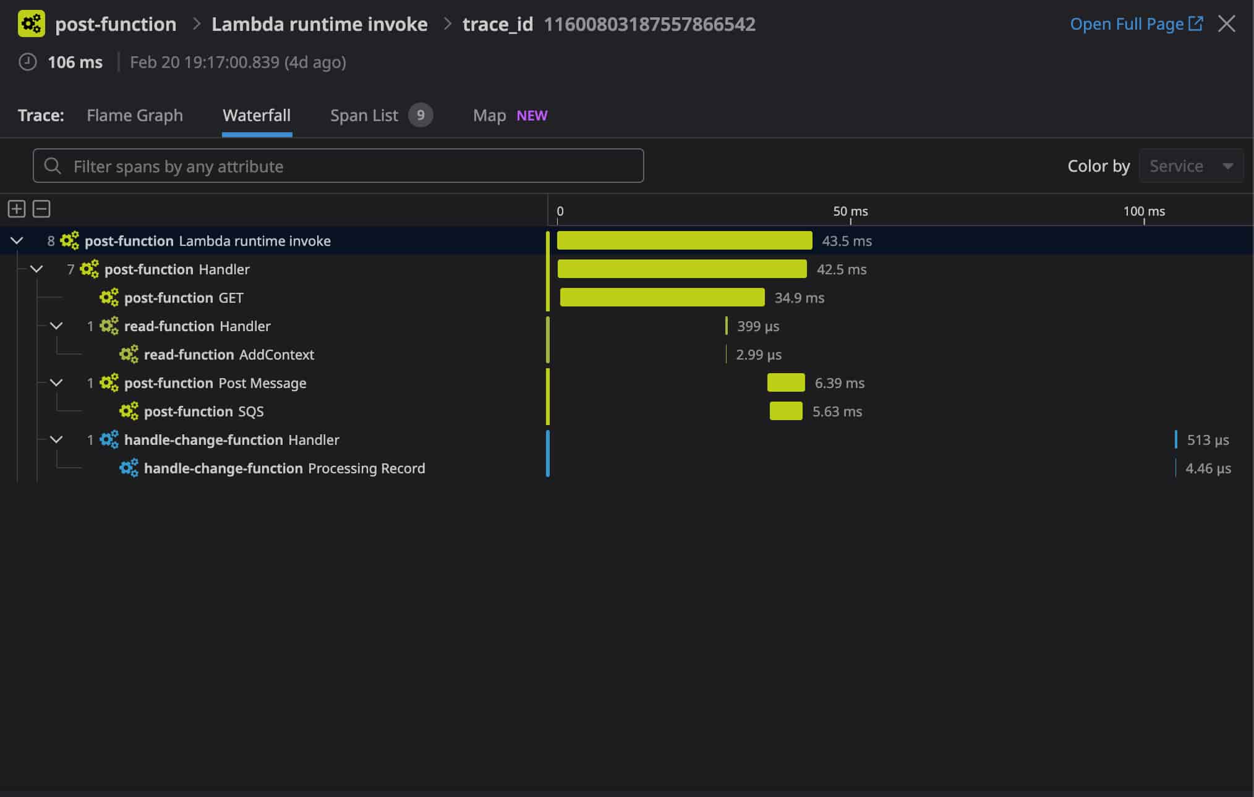Open the Color by Service dropdown
Viewport: 1254px width, 797px height.
click(1190, 166)
